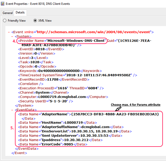Collapse the EventData XML node
166x161 pixels.
(12, 110)
